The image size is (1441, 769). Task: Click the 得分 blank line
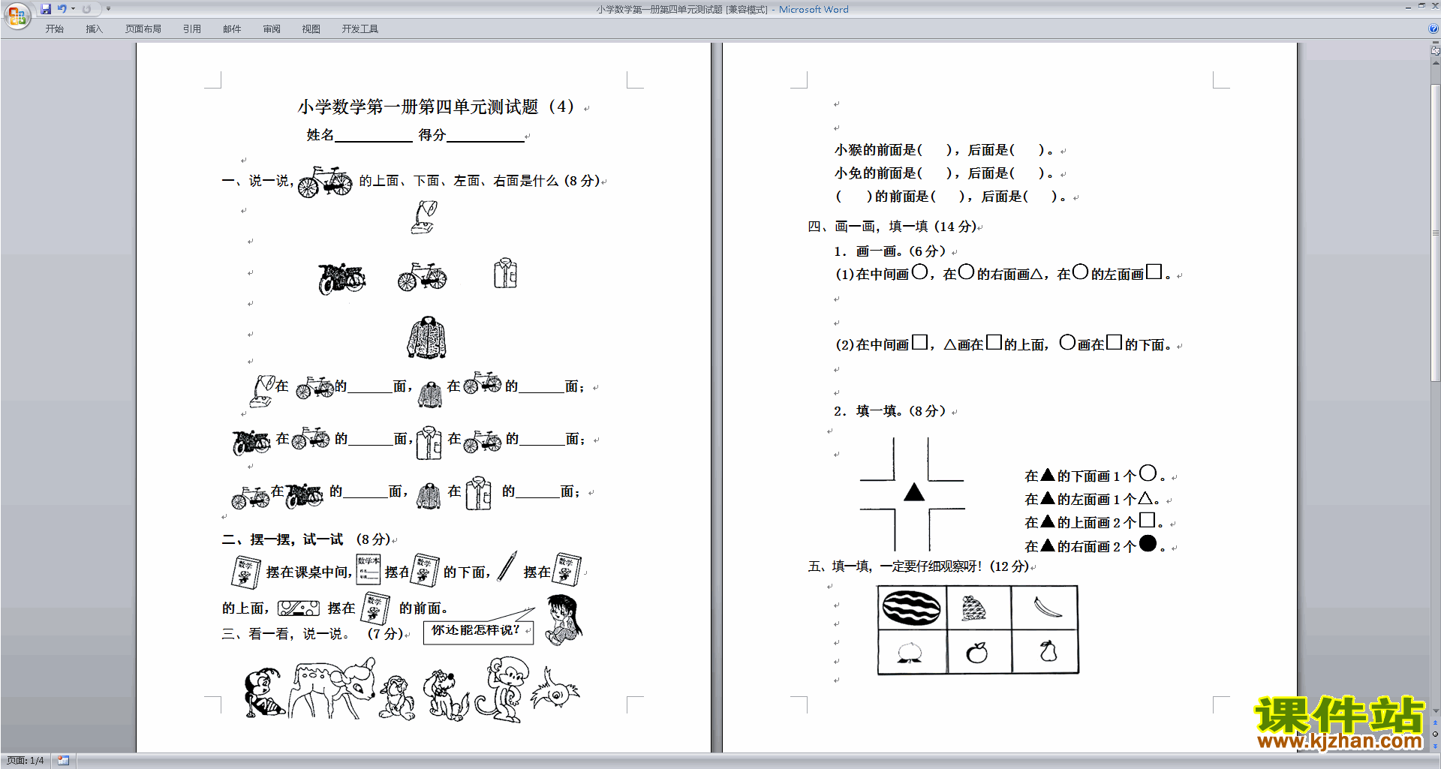pos(485,136)
